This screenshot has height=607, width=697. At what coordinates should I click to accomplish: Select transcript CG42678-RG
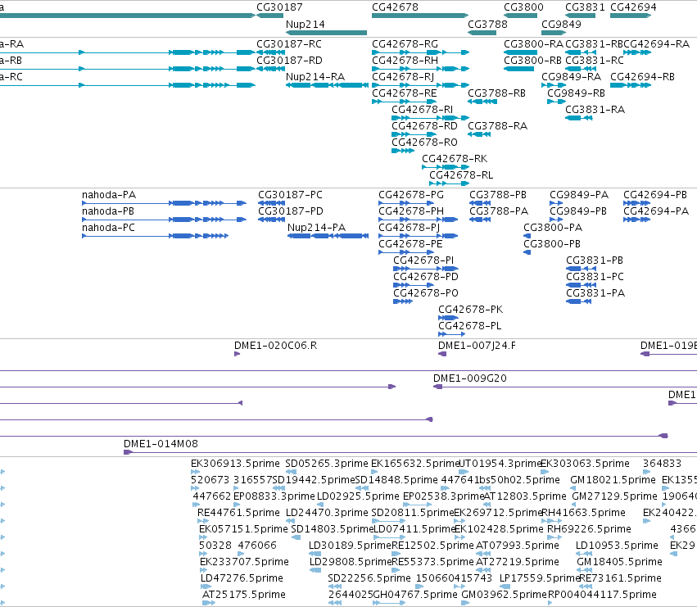point(405,44)
